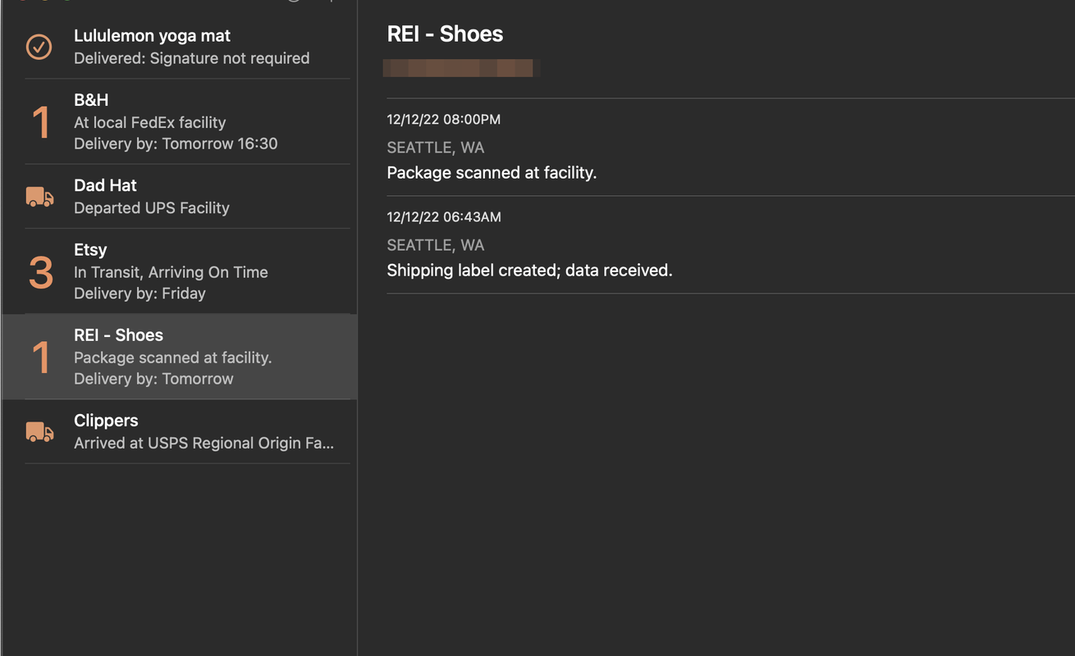
Task: Click 'In Transit, Arriving On Time' status
Action: click(171, 272)
